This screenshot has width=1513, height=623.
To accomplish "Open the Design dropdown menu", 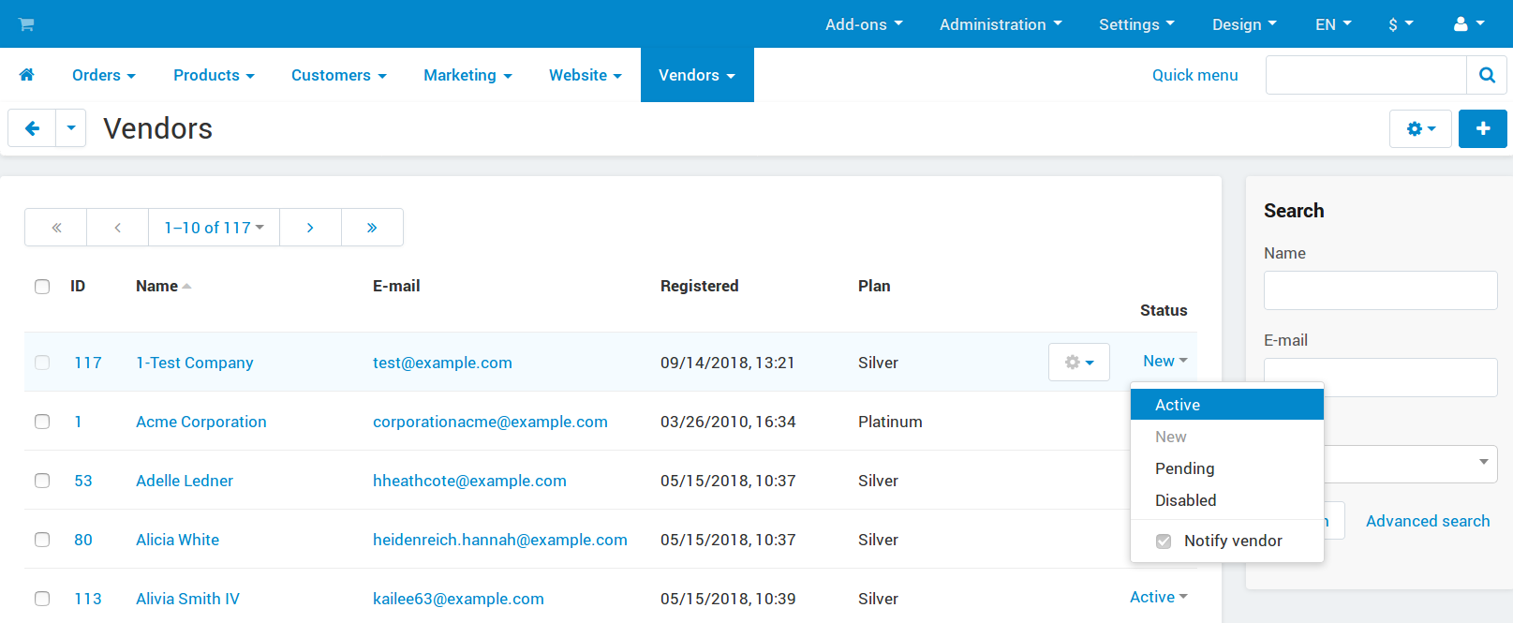I will click(x=1244, y=24).
